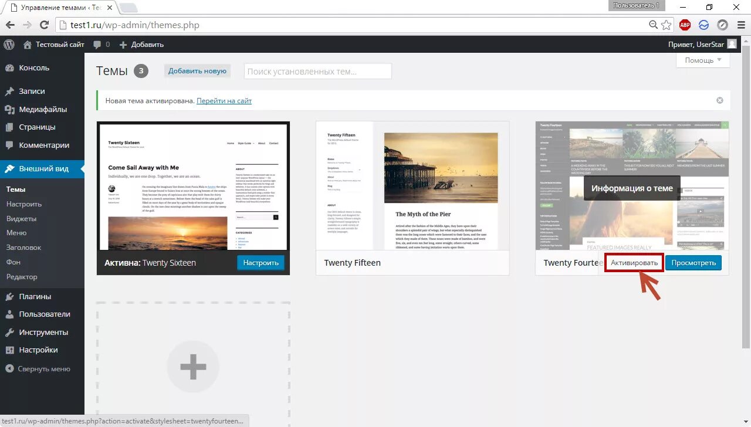751x427 pixels.
Task: Open the Настроить submenu item
Action: click(x=24, y=204)
